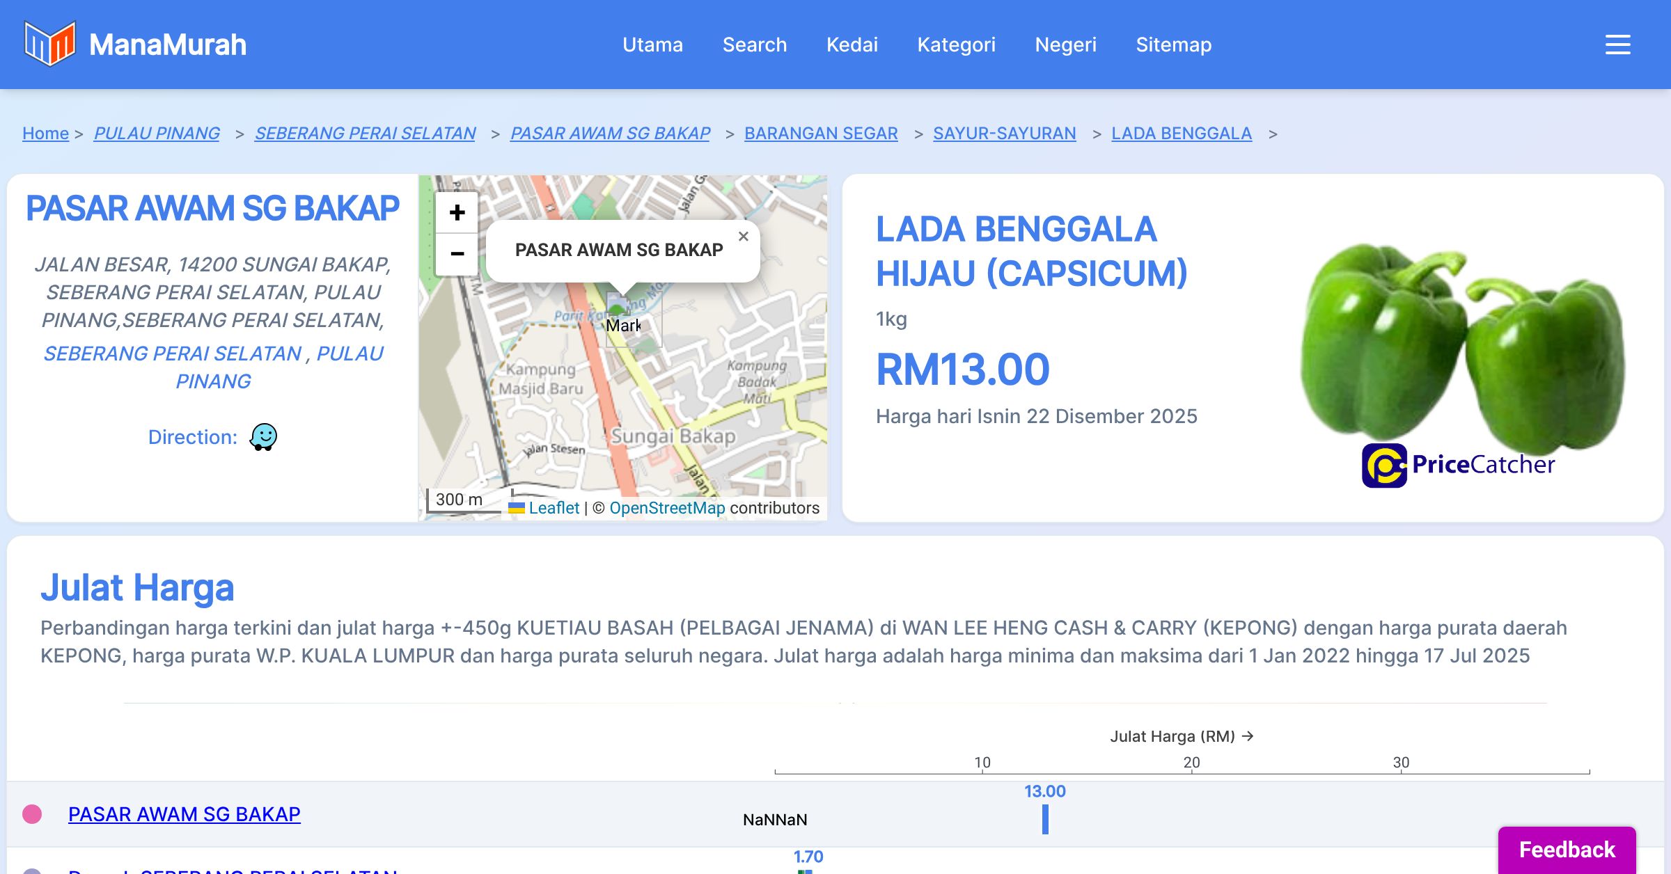Open the Kedai navigation item
The height and width of the screenshot is (874, 1671).
pos(852,45)
